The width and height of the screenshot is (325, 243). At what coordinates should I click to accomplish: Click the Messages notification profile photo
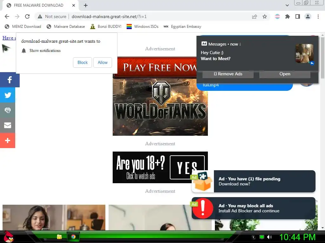(304, 53)
